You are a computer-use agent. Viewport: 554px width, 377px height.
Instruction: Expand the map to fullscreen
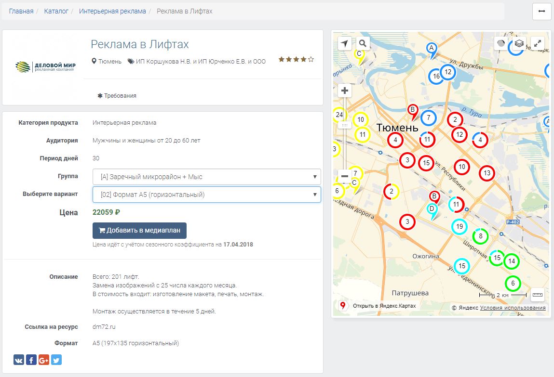coord(538,43)
